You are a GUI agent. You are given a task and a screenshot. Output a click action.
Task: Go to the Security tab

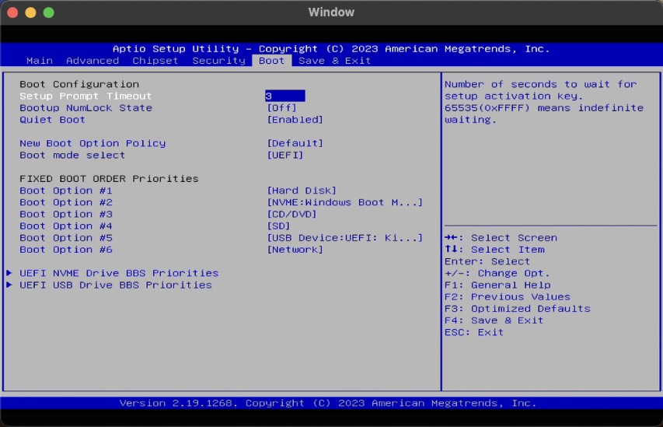click(x=218, y=61)
